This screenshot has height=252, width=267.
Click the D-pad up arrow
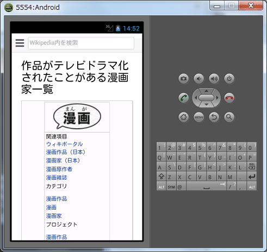(x=207, y=91)
